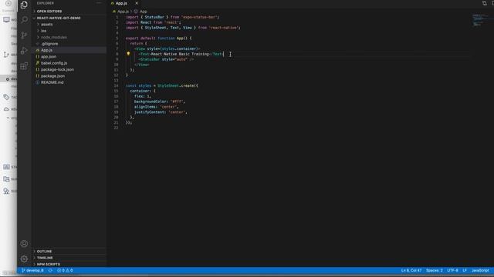The height and width of the screenshot is (277, 494).
Task: Open the Explorer view in the activity bar
Action: coord(24,5)
